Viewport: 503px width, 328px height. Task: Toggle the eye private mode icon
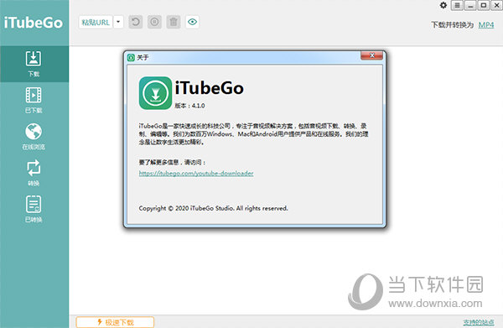click(x=193, y=22)
